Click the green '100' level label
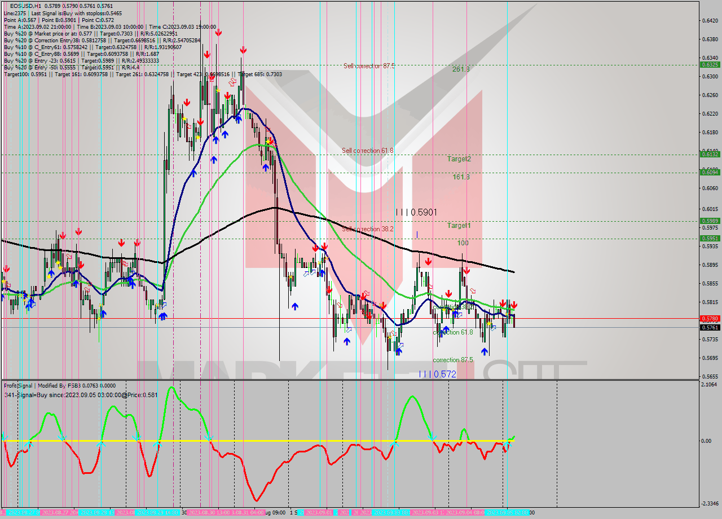This screenshot has height=519, width=722. click(x=463, y=243)
